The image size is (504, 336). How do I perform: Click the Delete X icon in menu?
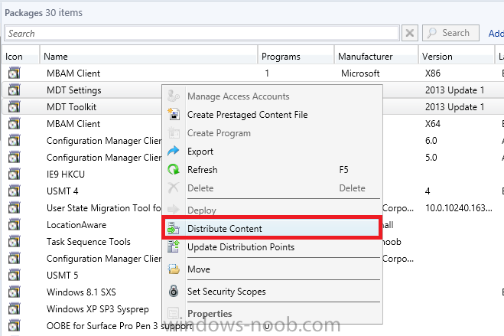[x=174, y=188]
